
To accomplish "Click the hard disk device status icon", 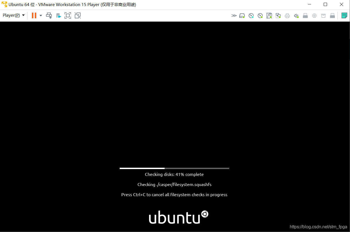I will click(242, 15).
